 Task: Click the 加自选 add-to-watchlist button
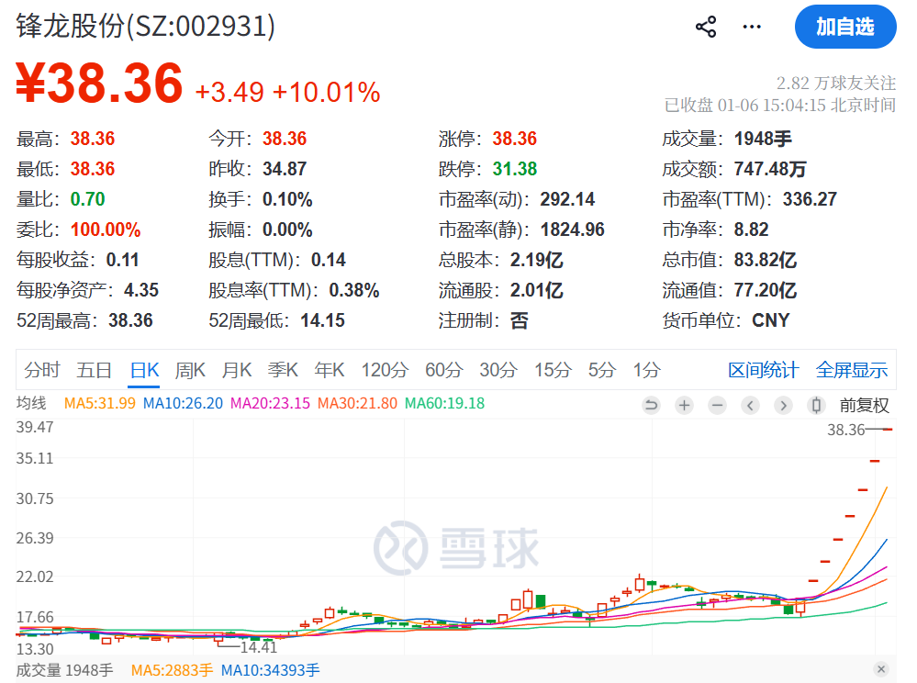[844, 27]
